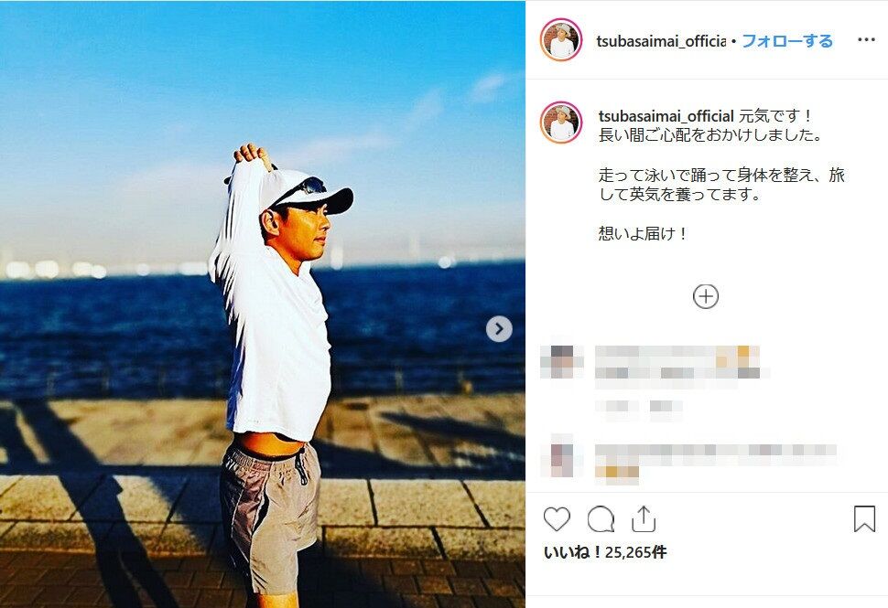Viewport: 888px width, 608px height.
Task: Click the heart like icon
Action: (x=557, y=518)
